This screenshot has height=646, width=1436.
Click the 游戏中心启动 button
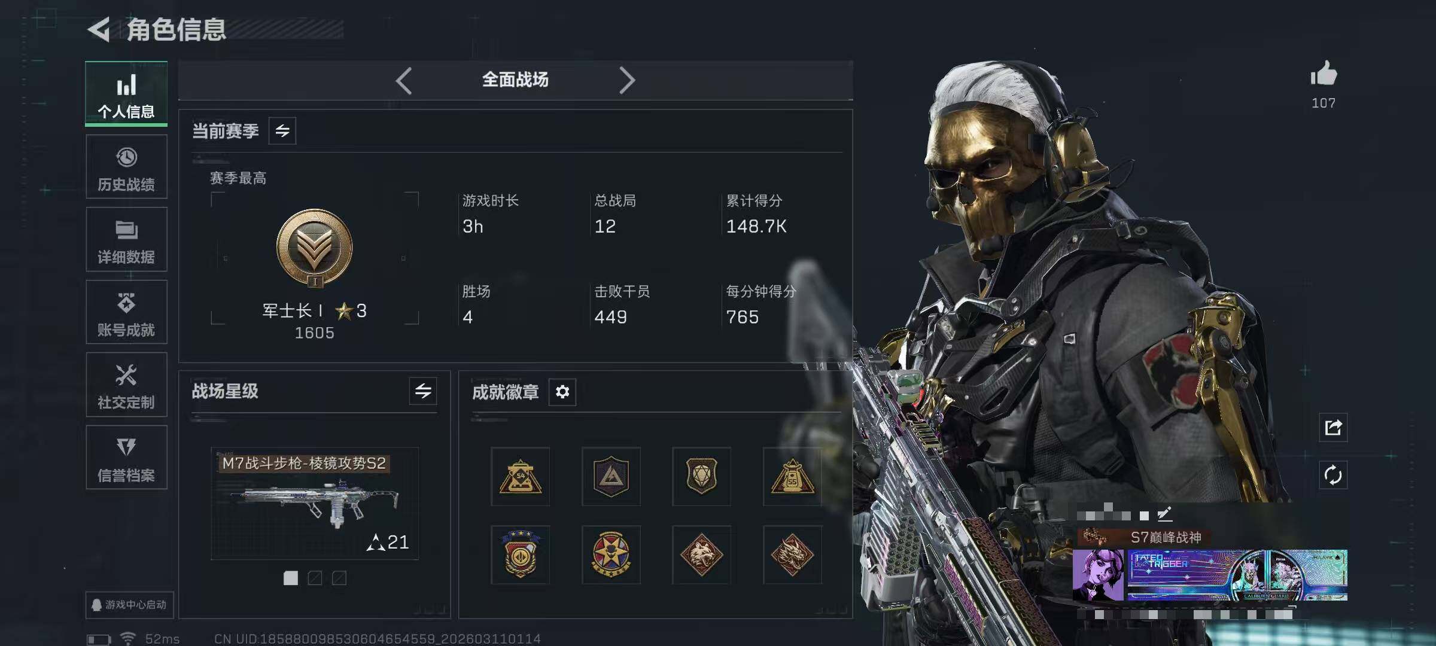pyautogui.click(x=129, y=605)
